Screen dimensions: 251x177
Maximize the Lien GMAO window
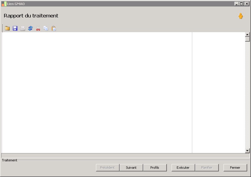point(242,4)
